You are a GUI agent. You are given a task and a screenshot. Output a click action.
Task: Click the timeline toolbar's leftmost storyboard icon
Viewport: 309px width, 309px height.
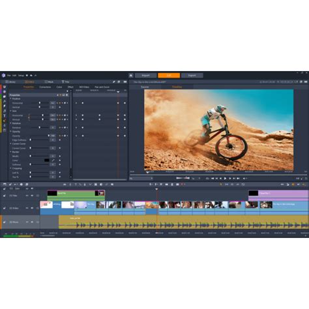(5, 184)
